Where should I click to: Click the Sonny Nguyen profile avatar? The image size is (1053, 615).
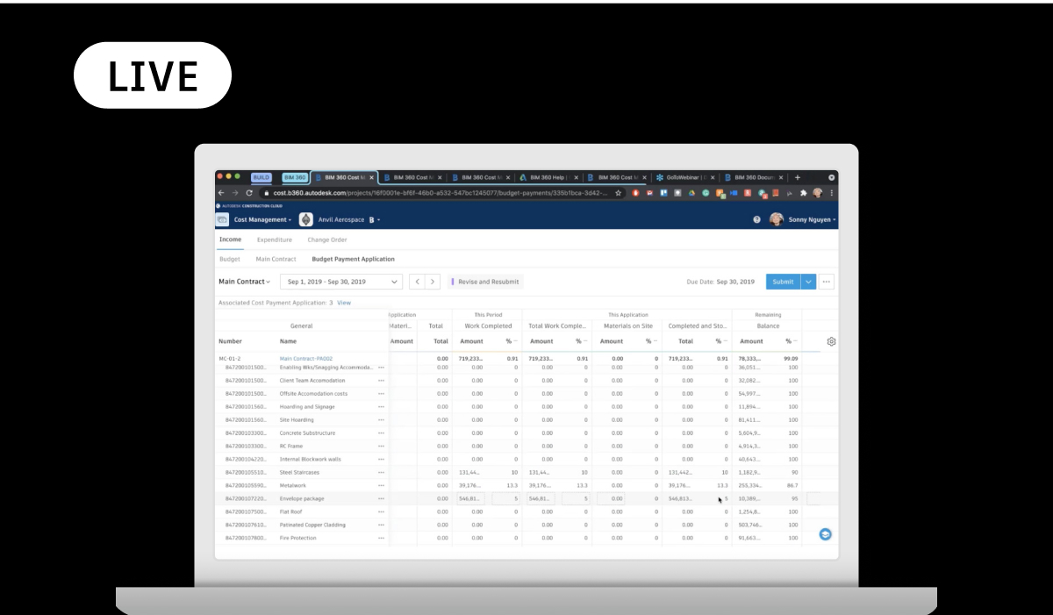click(776, 219)
